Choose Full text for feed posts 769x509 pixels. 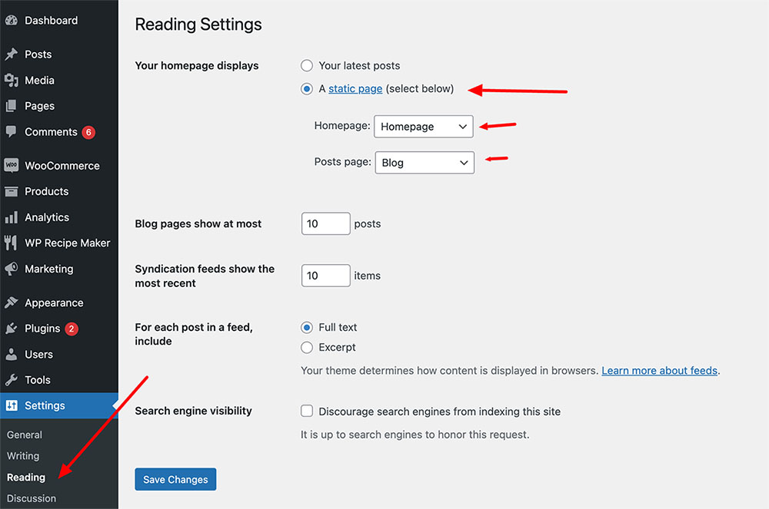tap(307, 327)
